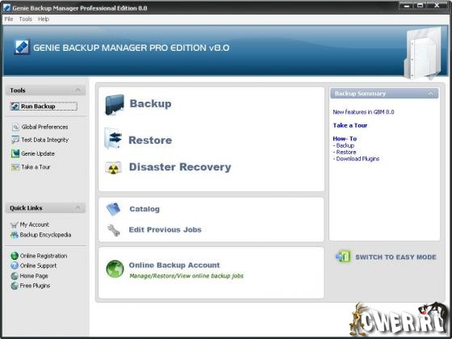
Task: Click the How- To heading
Action: (345, 139)
